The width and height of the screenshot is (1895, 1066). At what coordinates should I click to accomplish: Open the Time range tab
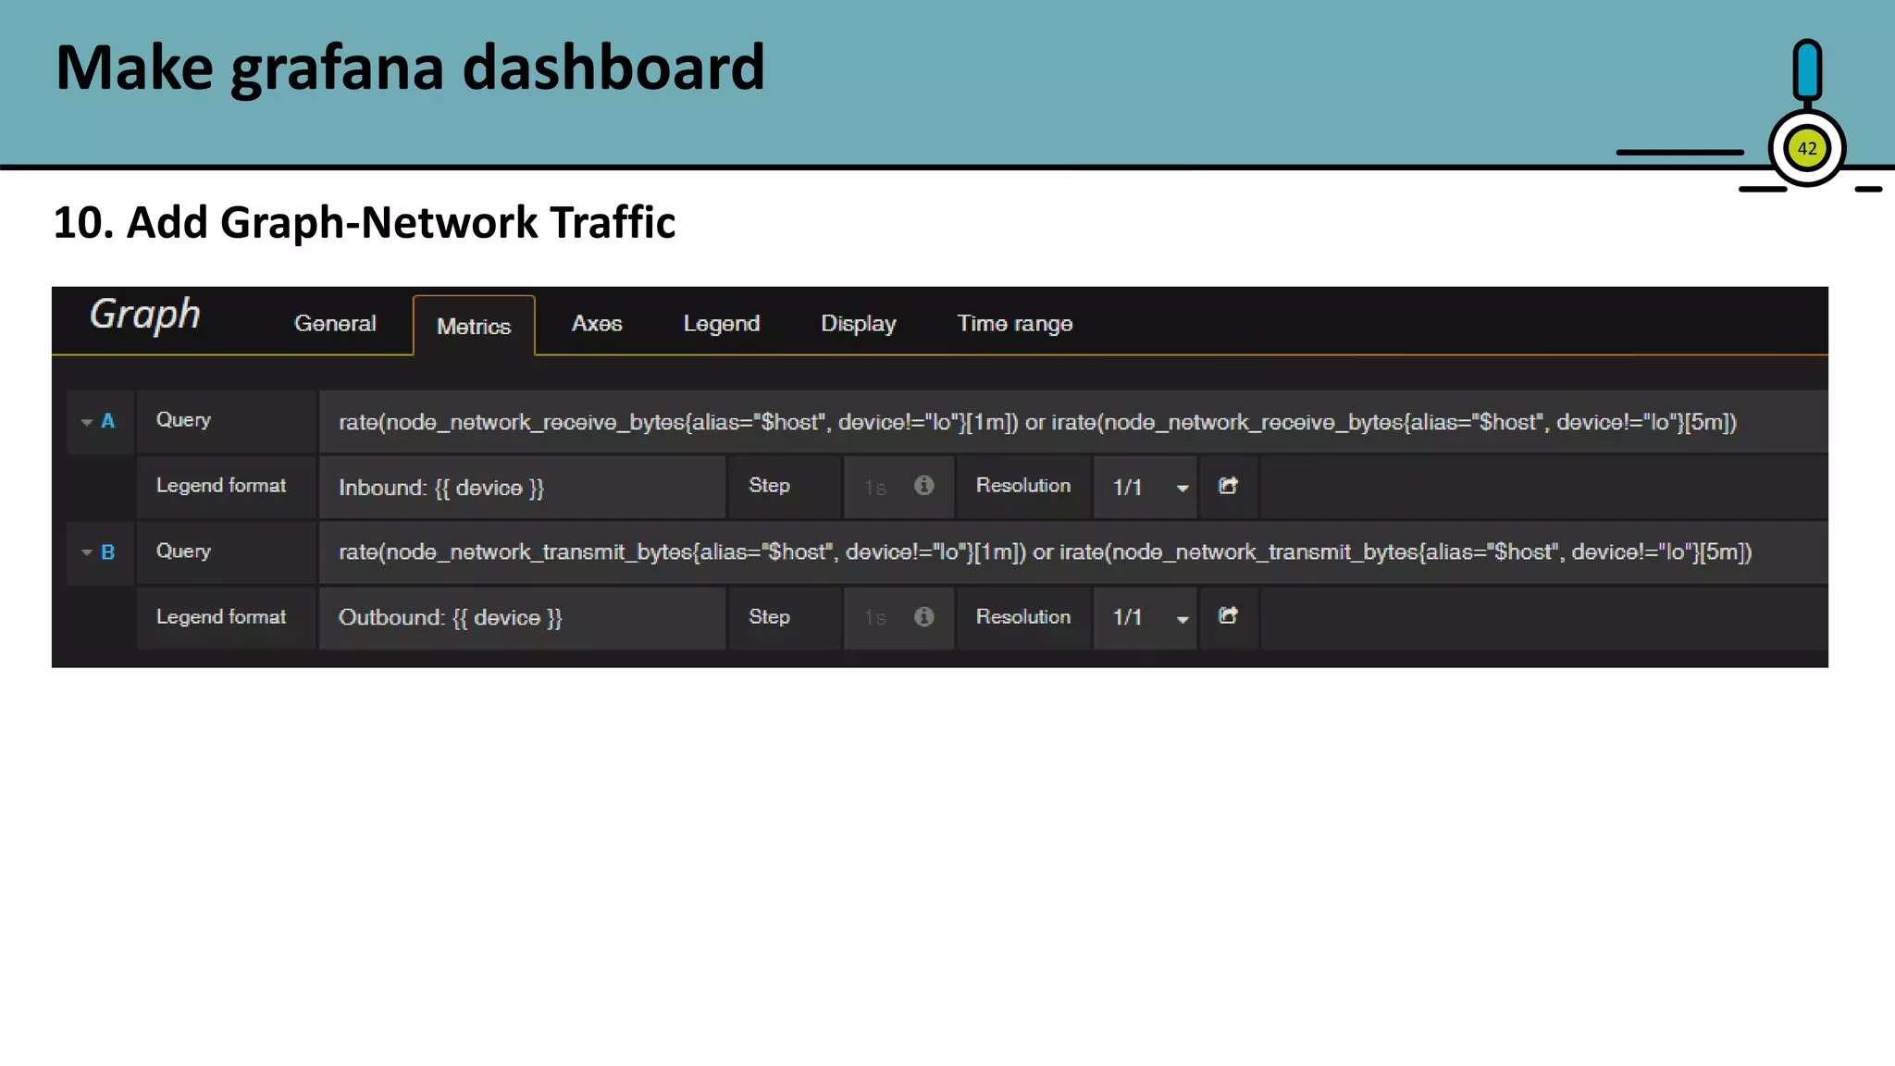(1014, 324)
